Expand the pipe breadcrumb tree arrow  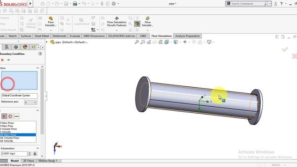point(47,42)
